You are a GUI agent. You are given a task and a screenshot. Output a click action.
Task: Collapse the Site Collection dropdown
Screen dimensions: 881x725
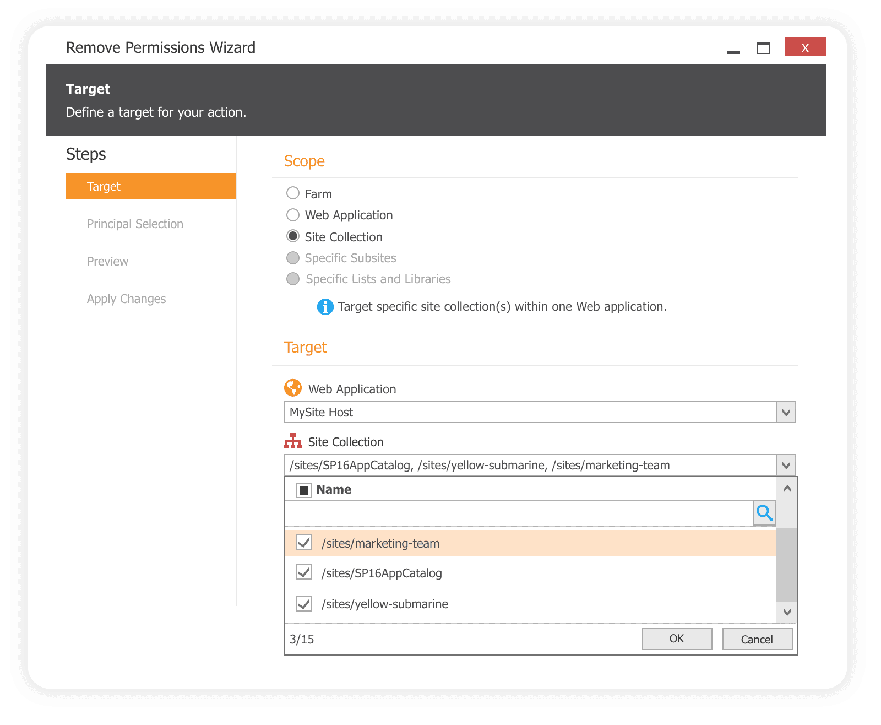pyautogui.click(x=787, y=464)
